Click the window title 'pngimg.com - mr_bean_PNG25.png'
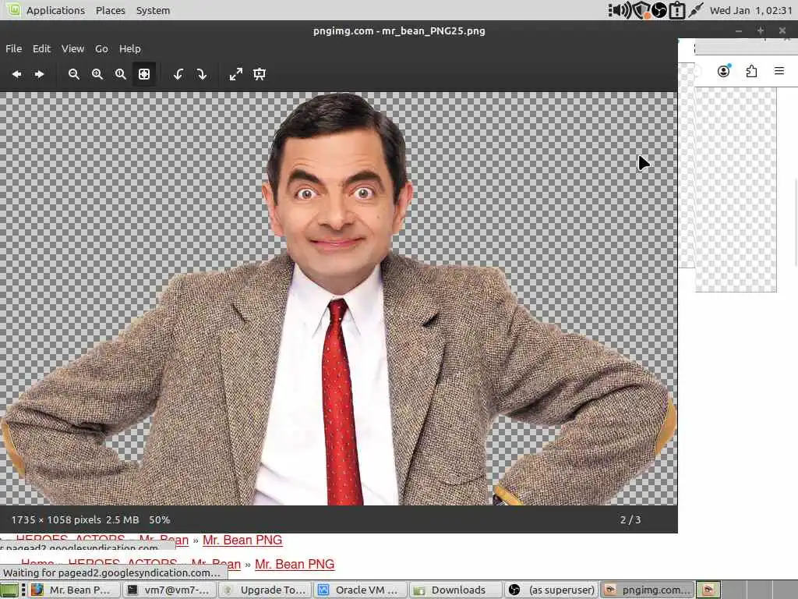798x599 pixels. tap(399, 31)
